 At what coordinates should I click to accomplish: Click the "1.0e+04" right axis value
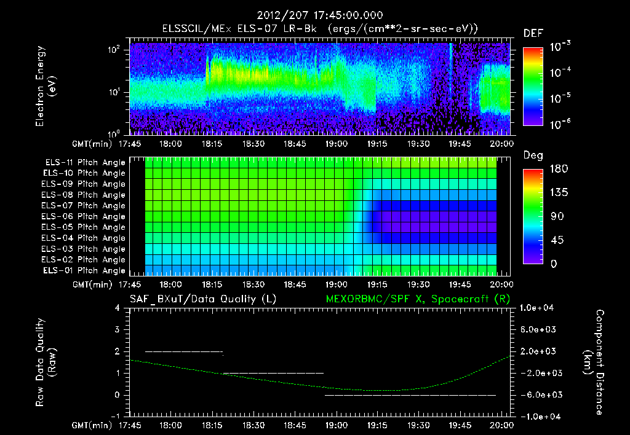pos(536,308)
